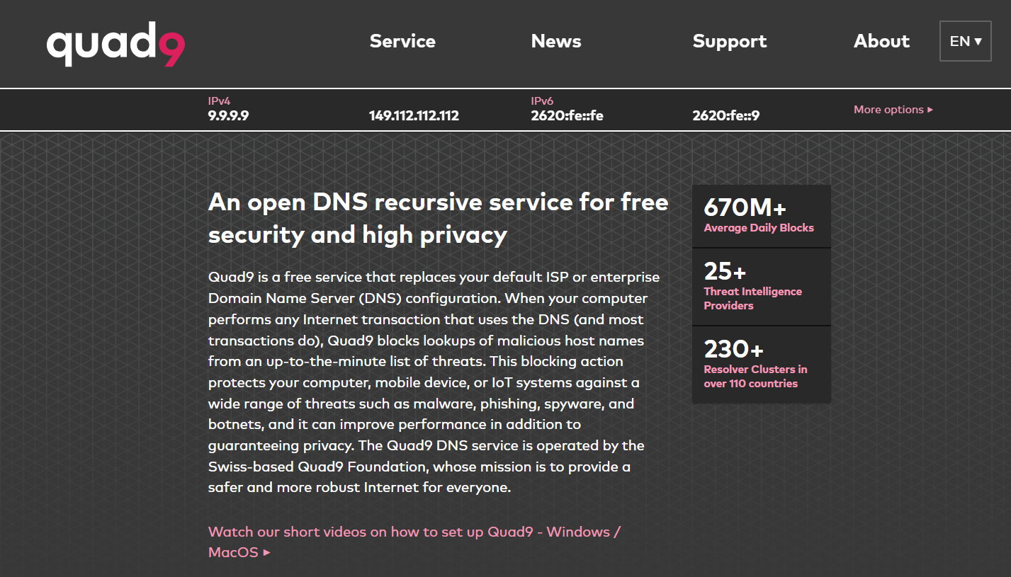Click the quad9 logo

click(x=115, y=44)
